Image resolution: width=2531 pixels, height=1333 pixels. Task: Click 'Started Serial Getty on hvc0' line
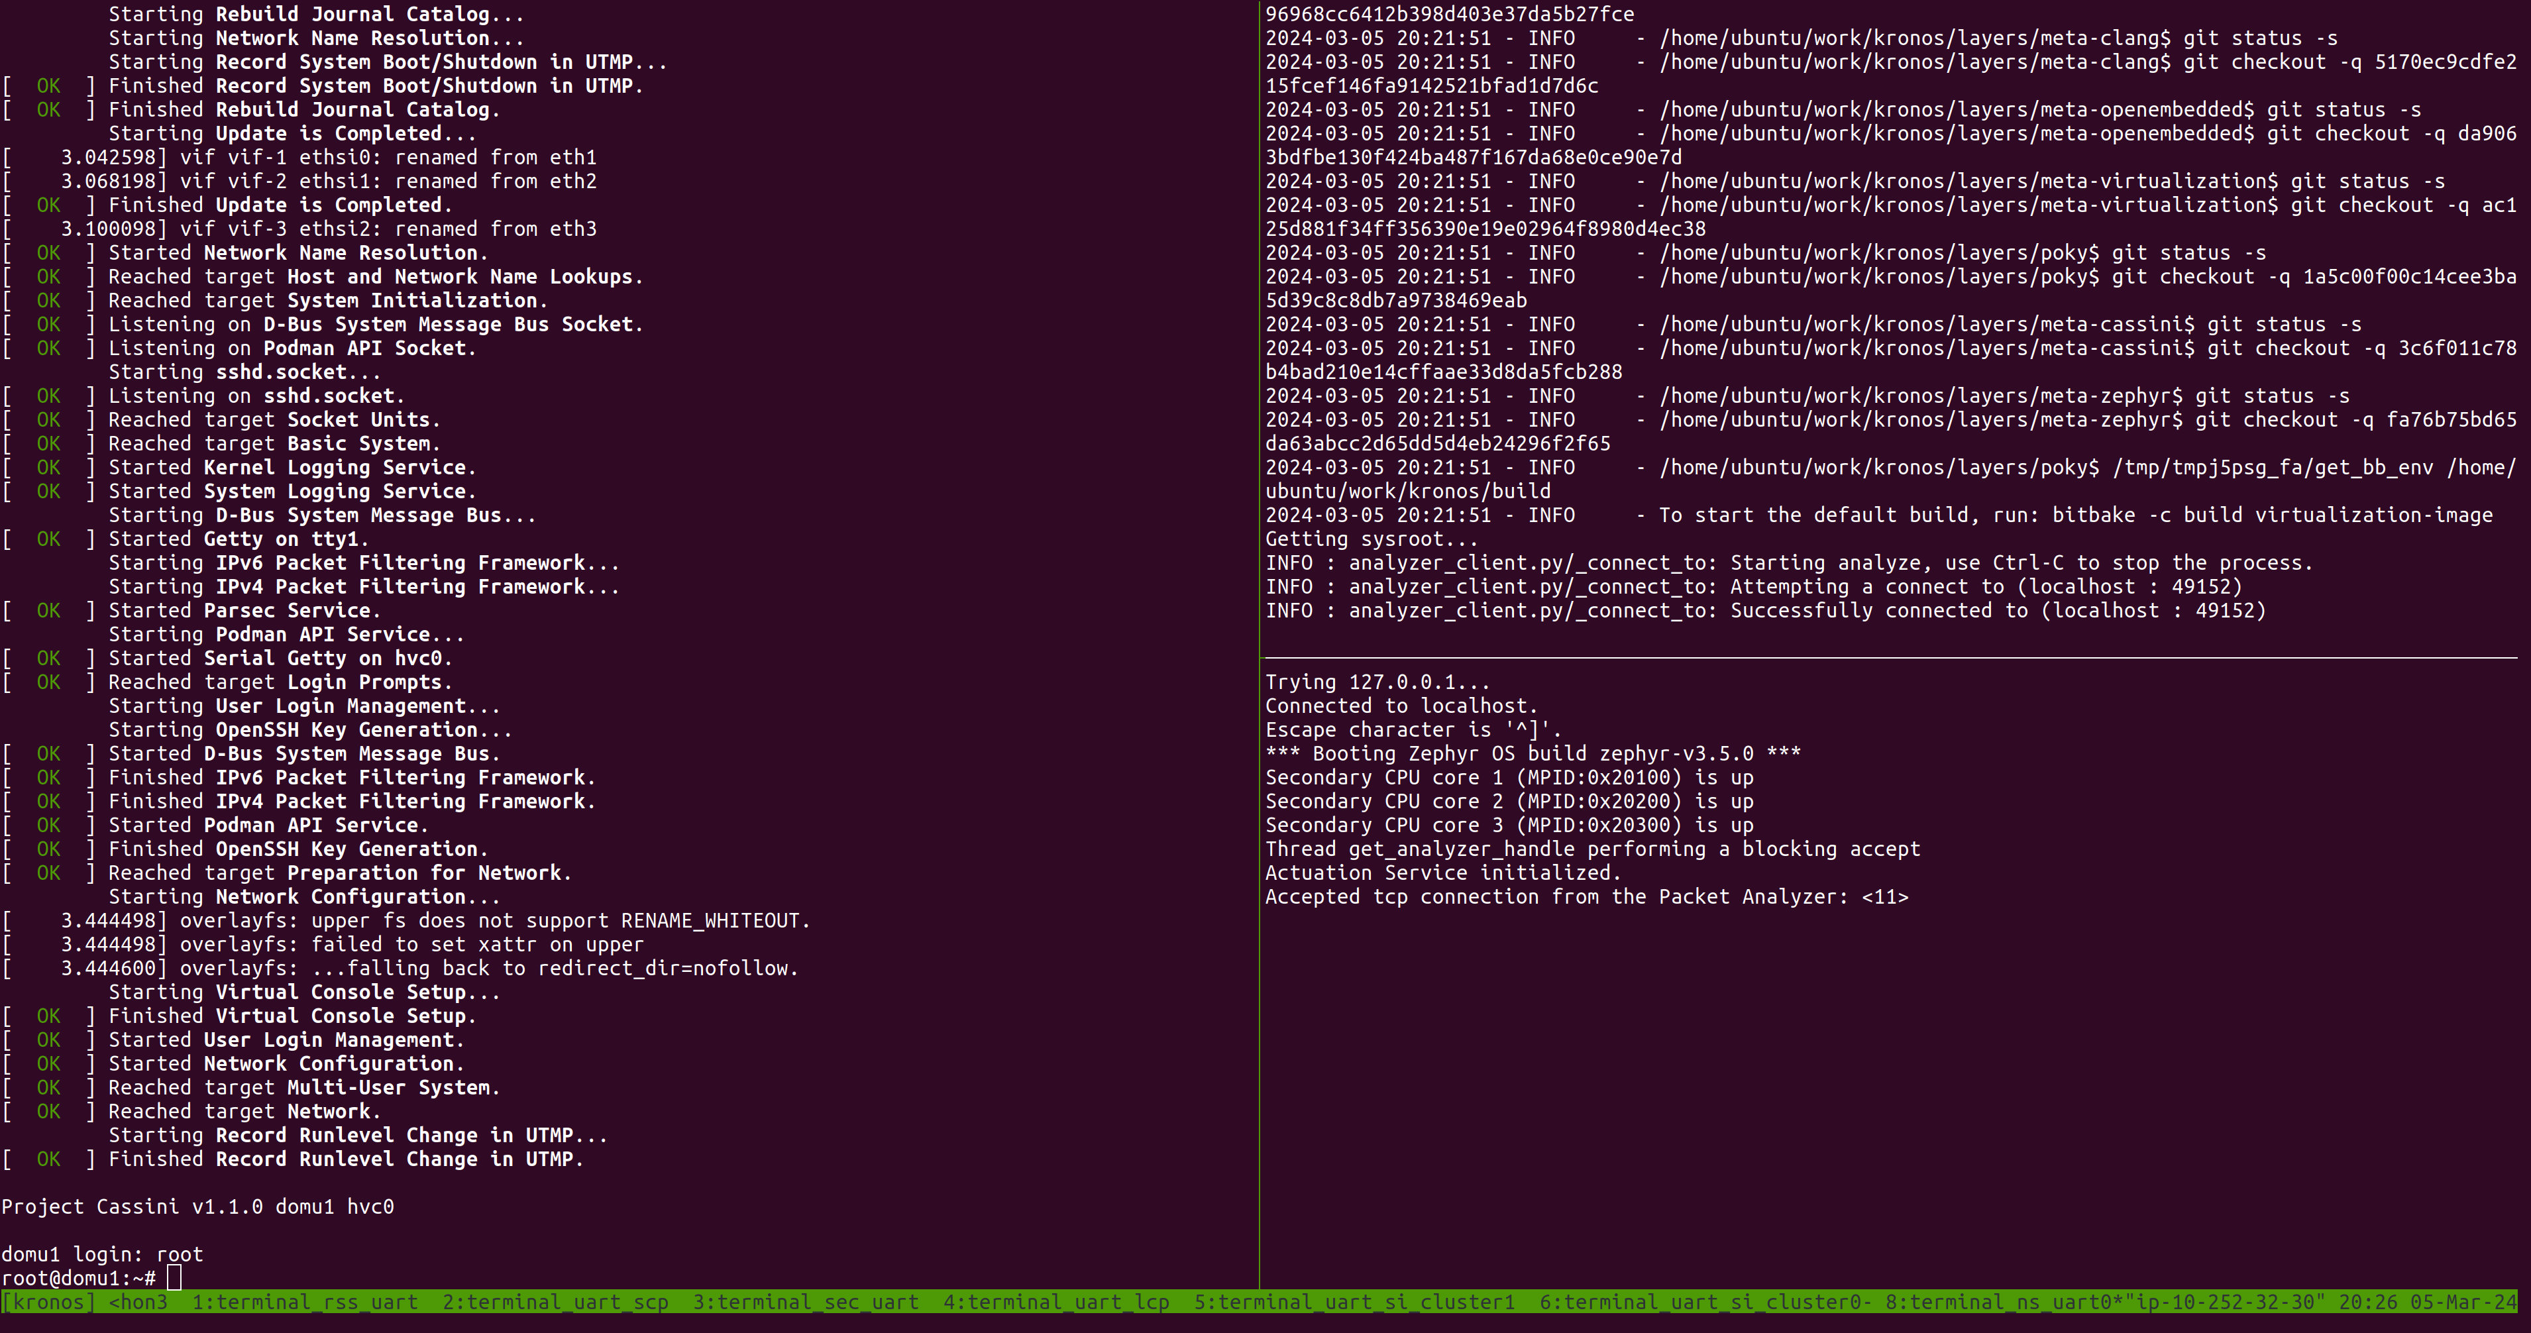click(x=227, y=658)
